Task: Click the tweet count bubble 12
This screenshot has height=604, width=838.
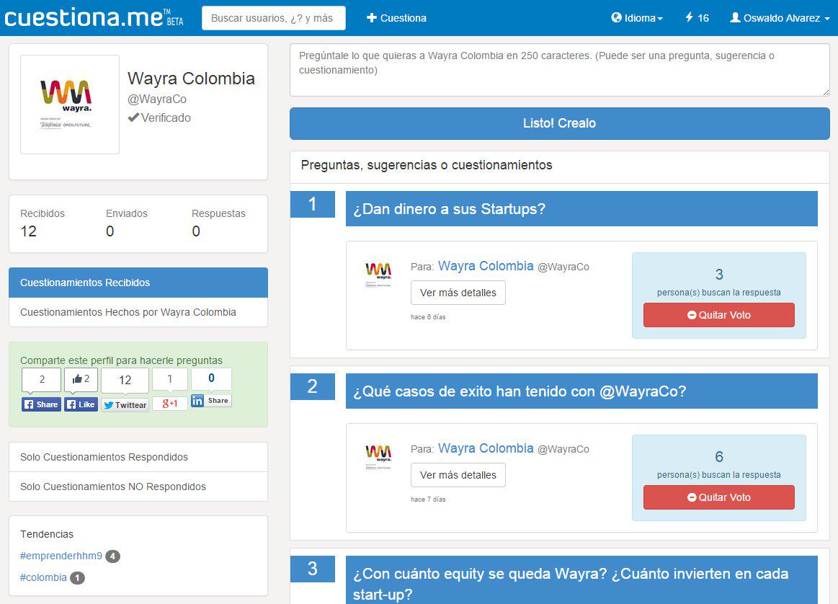Action: pyautogui.click(x=125, y=380)
